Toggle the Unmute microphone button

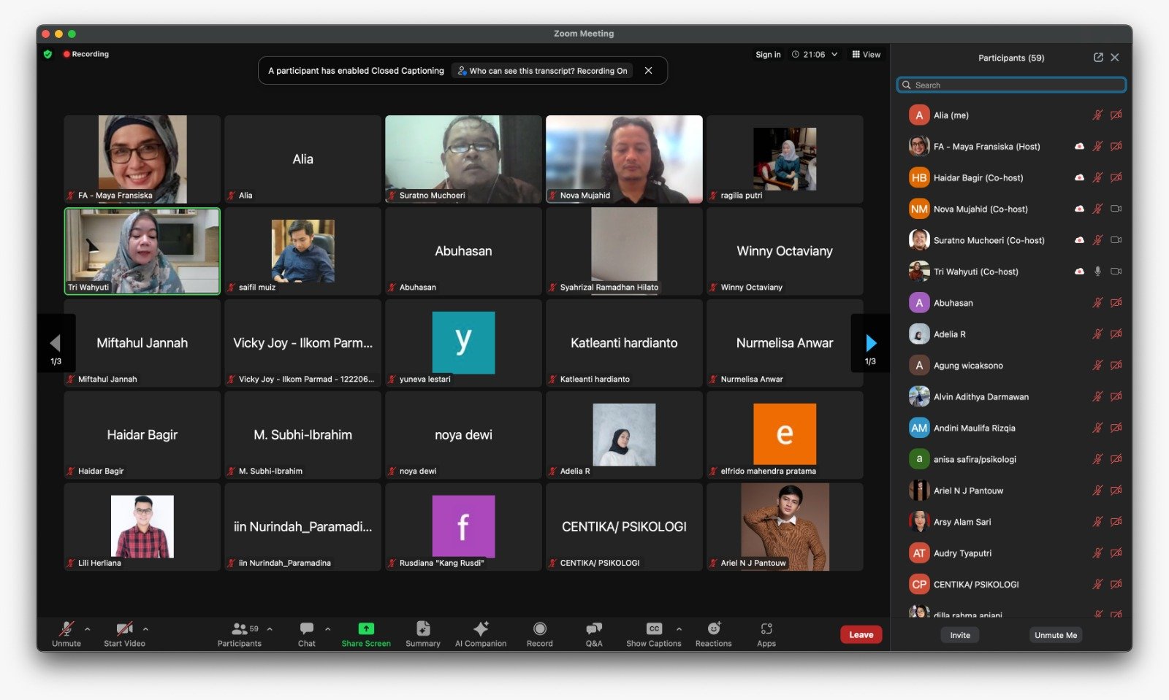[x=66, y=629]
